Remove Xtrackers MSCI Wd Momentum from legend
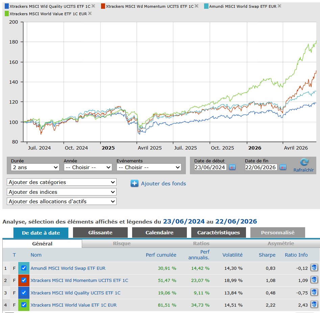This screenshot has width=320, height=313. click(x=197, y=6)
